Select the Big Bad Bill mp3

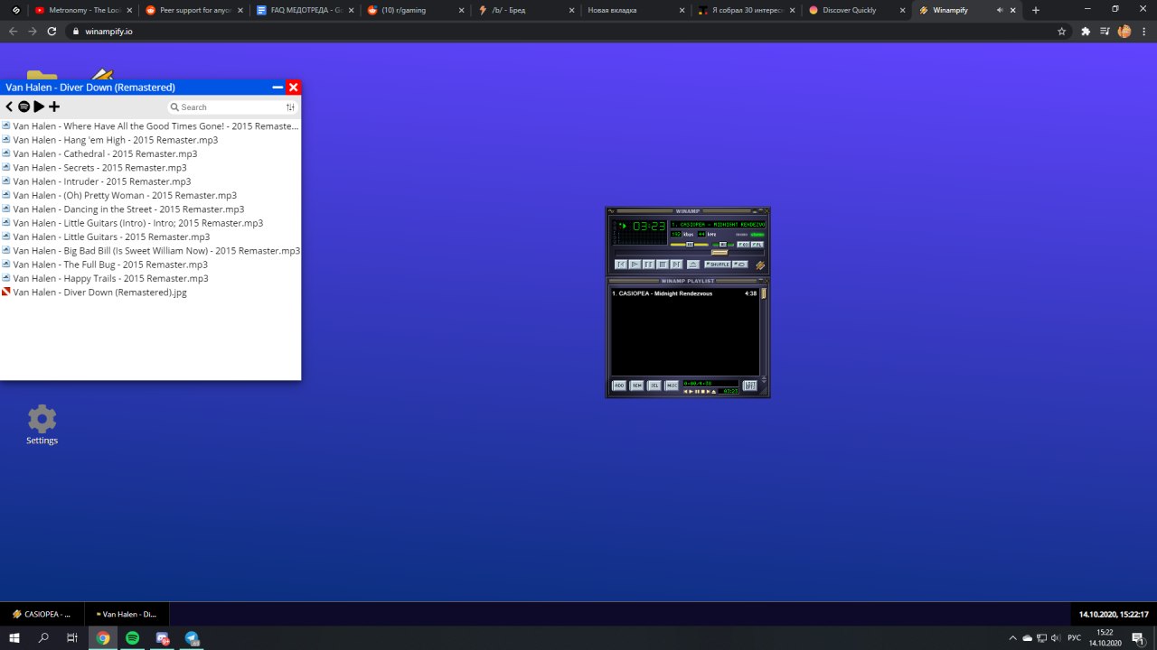151,250
